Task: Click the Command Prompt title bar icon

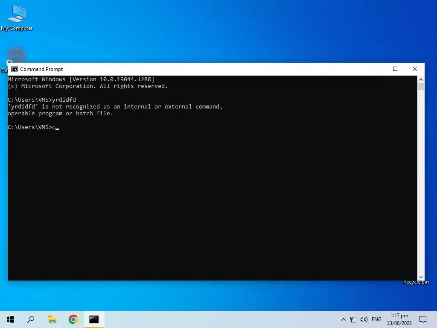Action: (15, 69)
